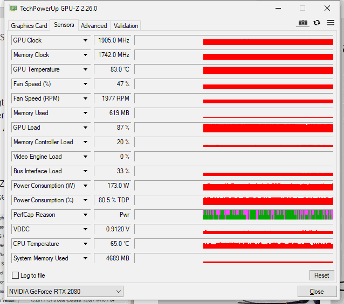The height and width of the screenshot is (304, 344).
Task: Open the PerfCap Reason dropdown
Action: point(85,215)
